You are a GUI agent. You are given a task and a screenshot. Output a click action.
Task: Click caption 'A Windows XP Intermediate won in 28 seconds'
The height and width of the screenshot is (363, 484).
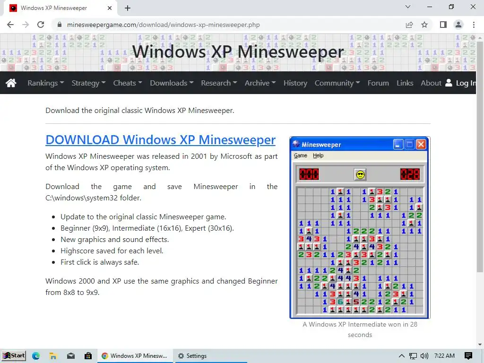point(360,329)
